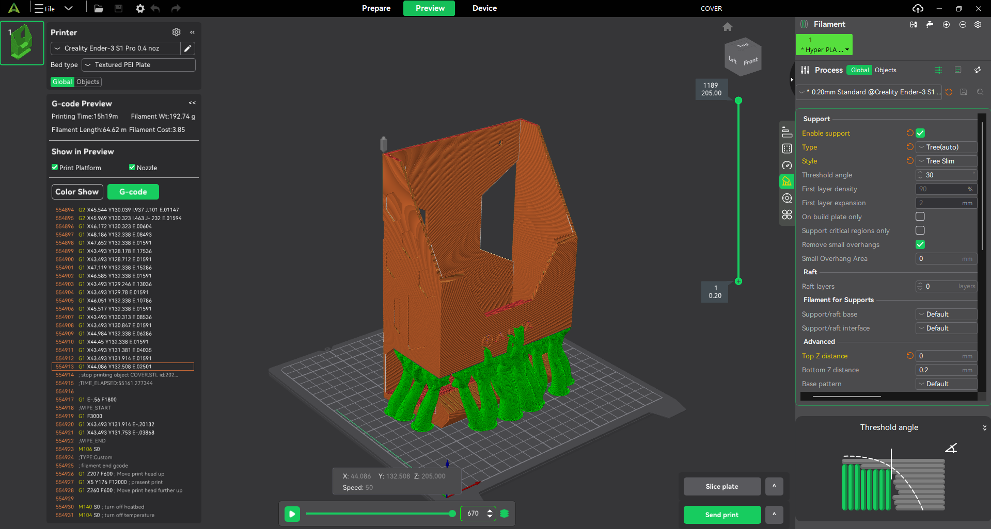Click the Send print button
The height and width of the screenshot is (529, 991).
[722, 515]
